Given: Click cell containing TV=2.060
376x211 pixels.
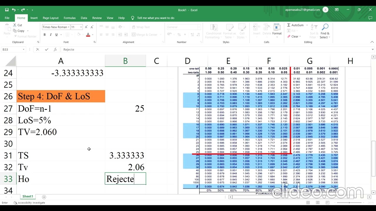Looking at the screenshot, I should pyautogui.click(x=61, y=132).
